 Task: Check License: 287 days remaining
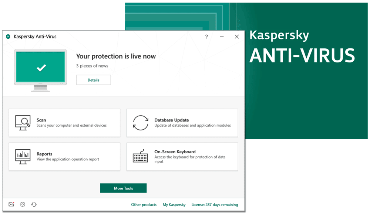215,204
